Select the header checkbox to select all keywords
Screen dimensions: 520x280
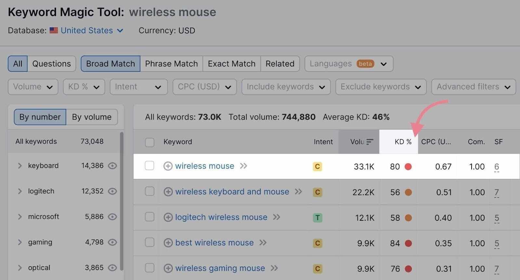point(149,142)
